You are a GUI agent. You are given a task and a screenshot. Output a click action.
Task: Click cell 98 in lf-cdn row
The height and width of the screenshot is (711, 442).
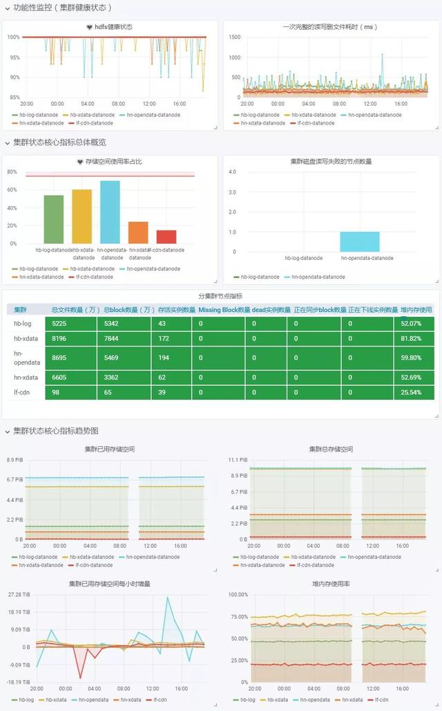click(71, 393)
